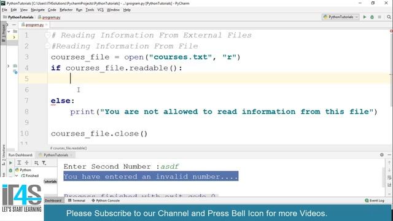Viewport: 393px width, 221px height.
Task: Toggle soft-wrap icon beside console output
Action: coord(389,177)
